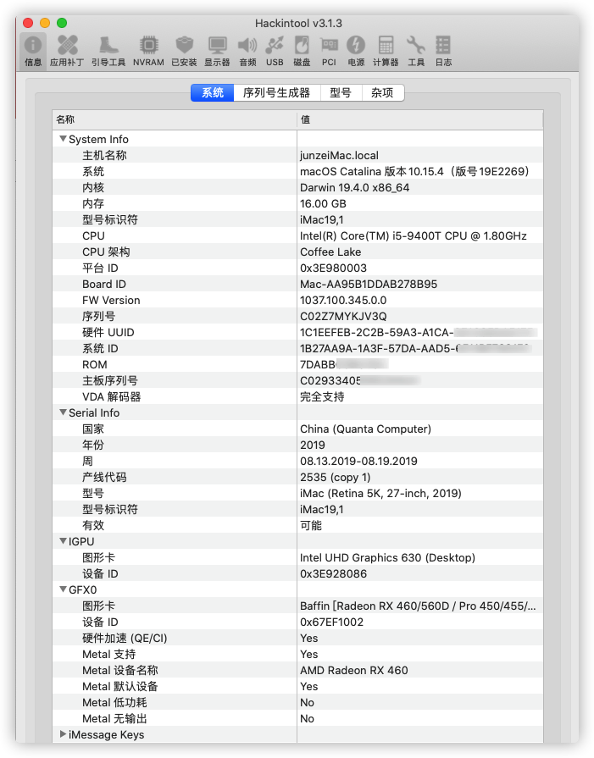Collapse the Serial Info section
Screen dimensions: 594x758
[63, 412]
